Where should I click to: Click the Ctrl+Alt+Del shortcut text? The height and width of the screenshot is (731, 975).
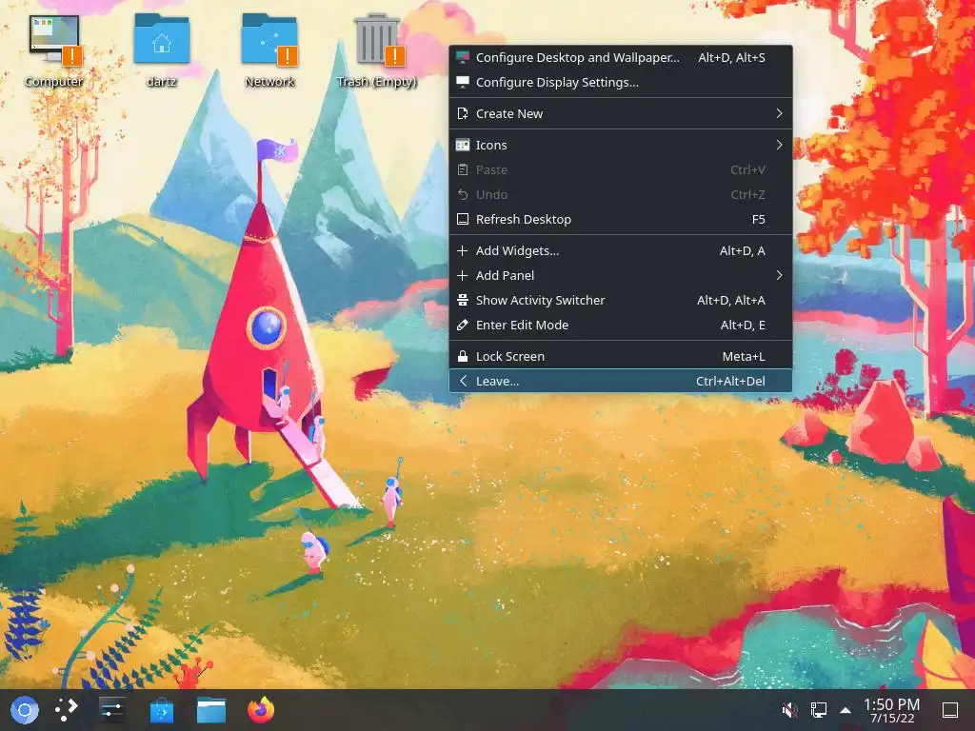[730, 381]
